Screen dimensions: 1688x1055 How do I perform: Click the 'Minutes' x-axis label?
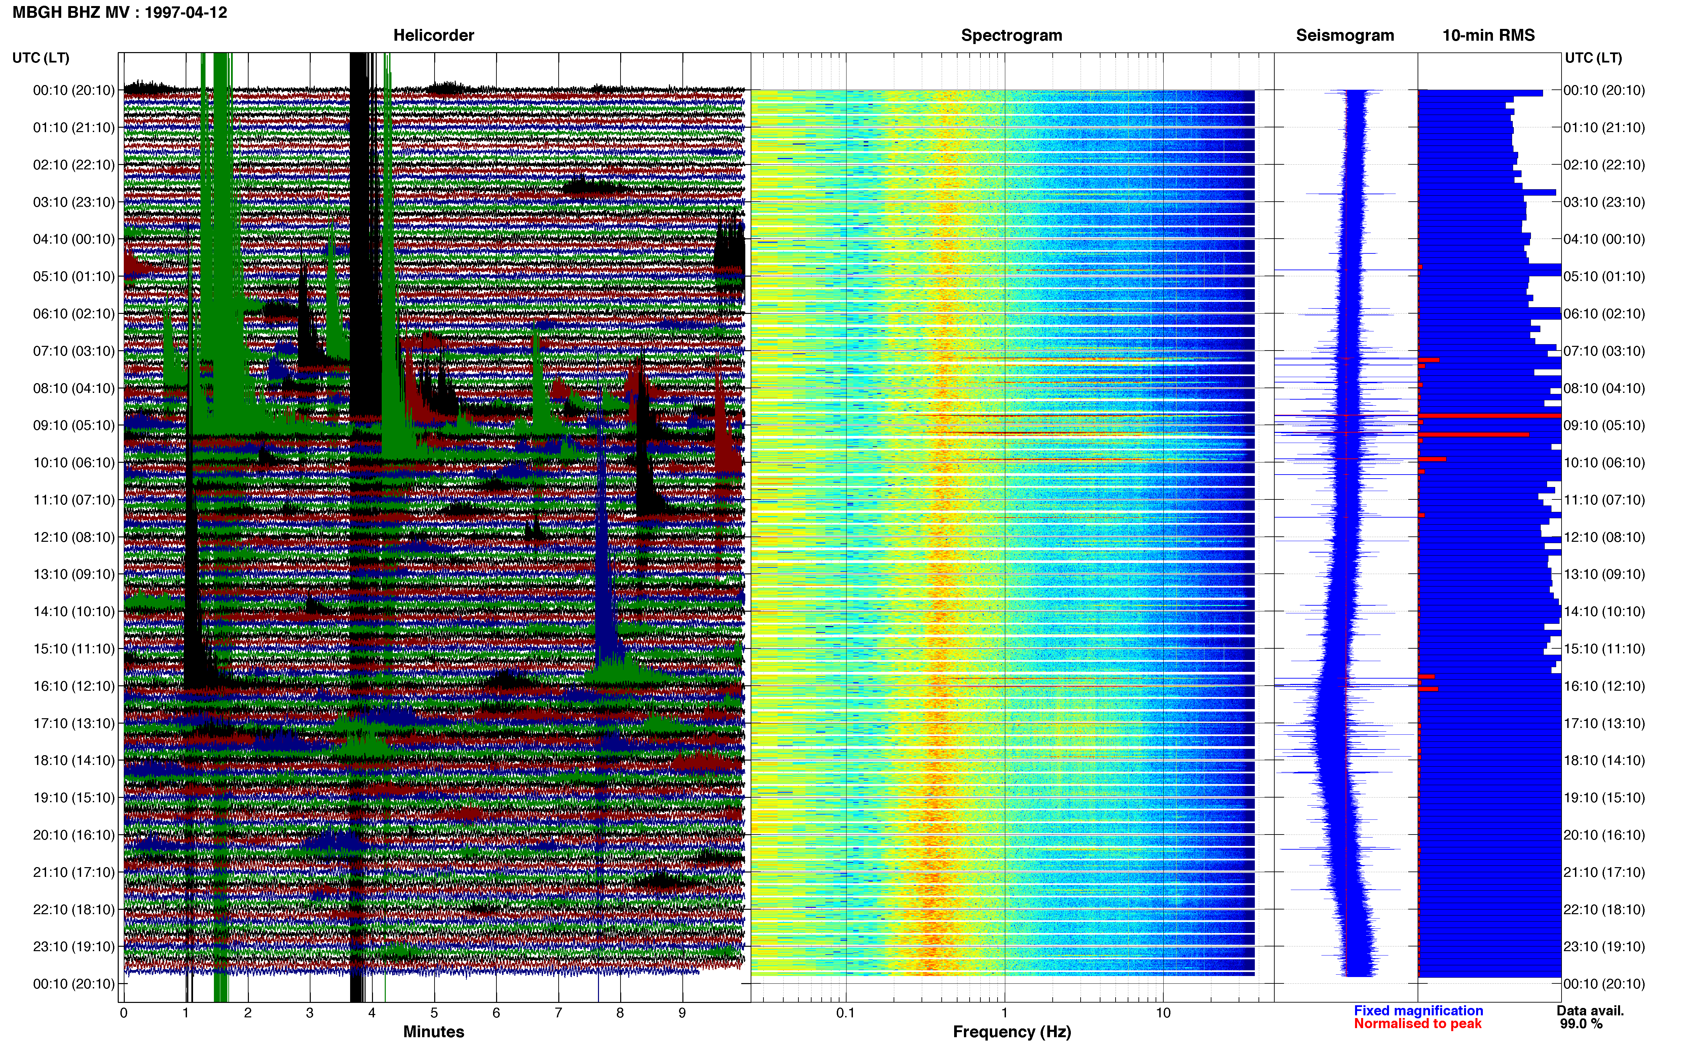[x=434, y=1032]
